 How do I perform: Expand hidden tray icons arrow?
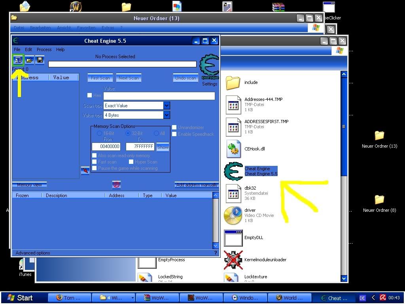pos(373,298)
